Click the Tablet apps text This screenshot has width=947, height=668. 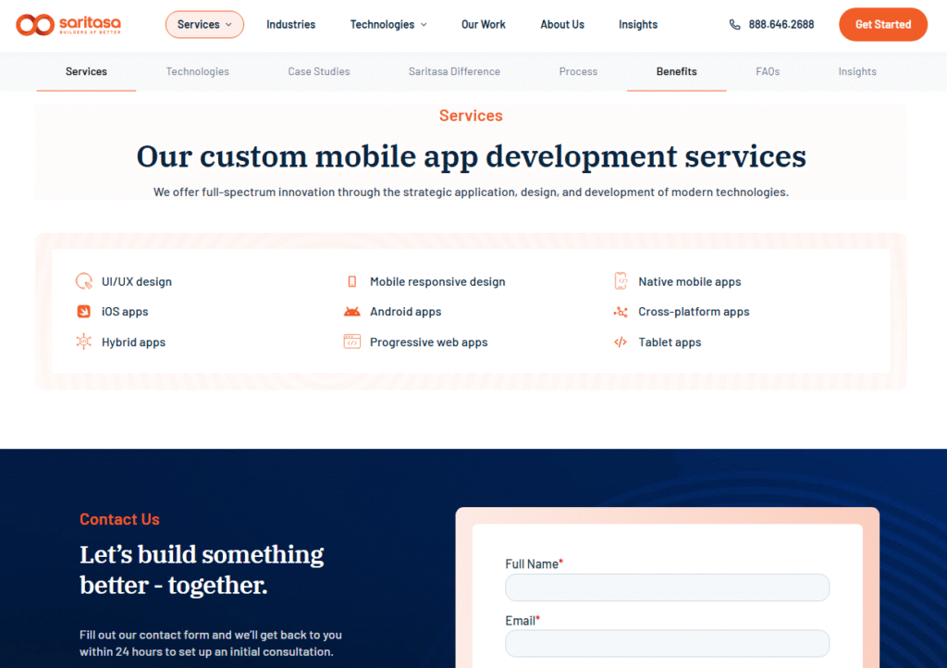pos(670,341)
